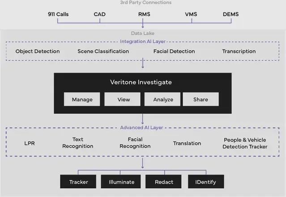Open the Illuminate box
Viewport: 286px width, 197px height.
coord(121,182)
